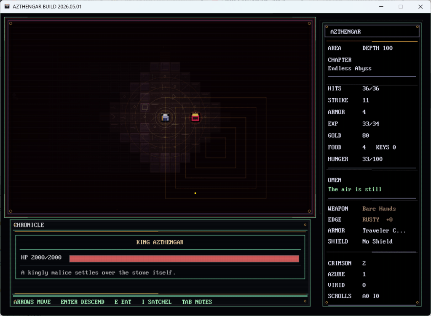Click the E EAT command label
This screenshot has height=316, width=431.
click(123, 302)
